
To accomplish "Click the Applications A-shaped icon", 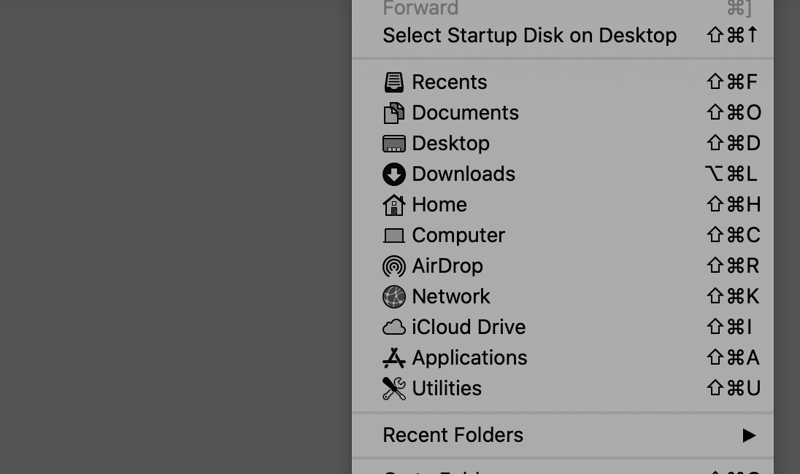I will tap(394, 358).
